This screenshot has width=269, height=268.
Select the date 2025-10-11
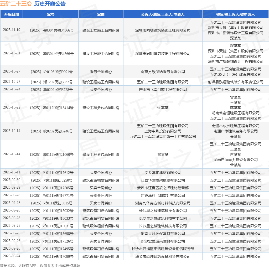[12, 172]
